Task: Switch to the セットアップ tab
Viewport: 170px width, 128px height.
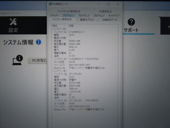Action: [114, 16]
